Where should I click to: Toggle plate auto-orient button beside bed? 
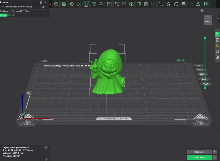202,74
